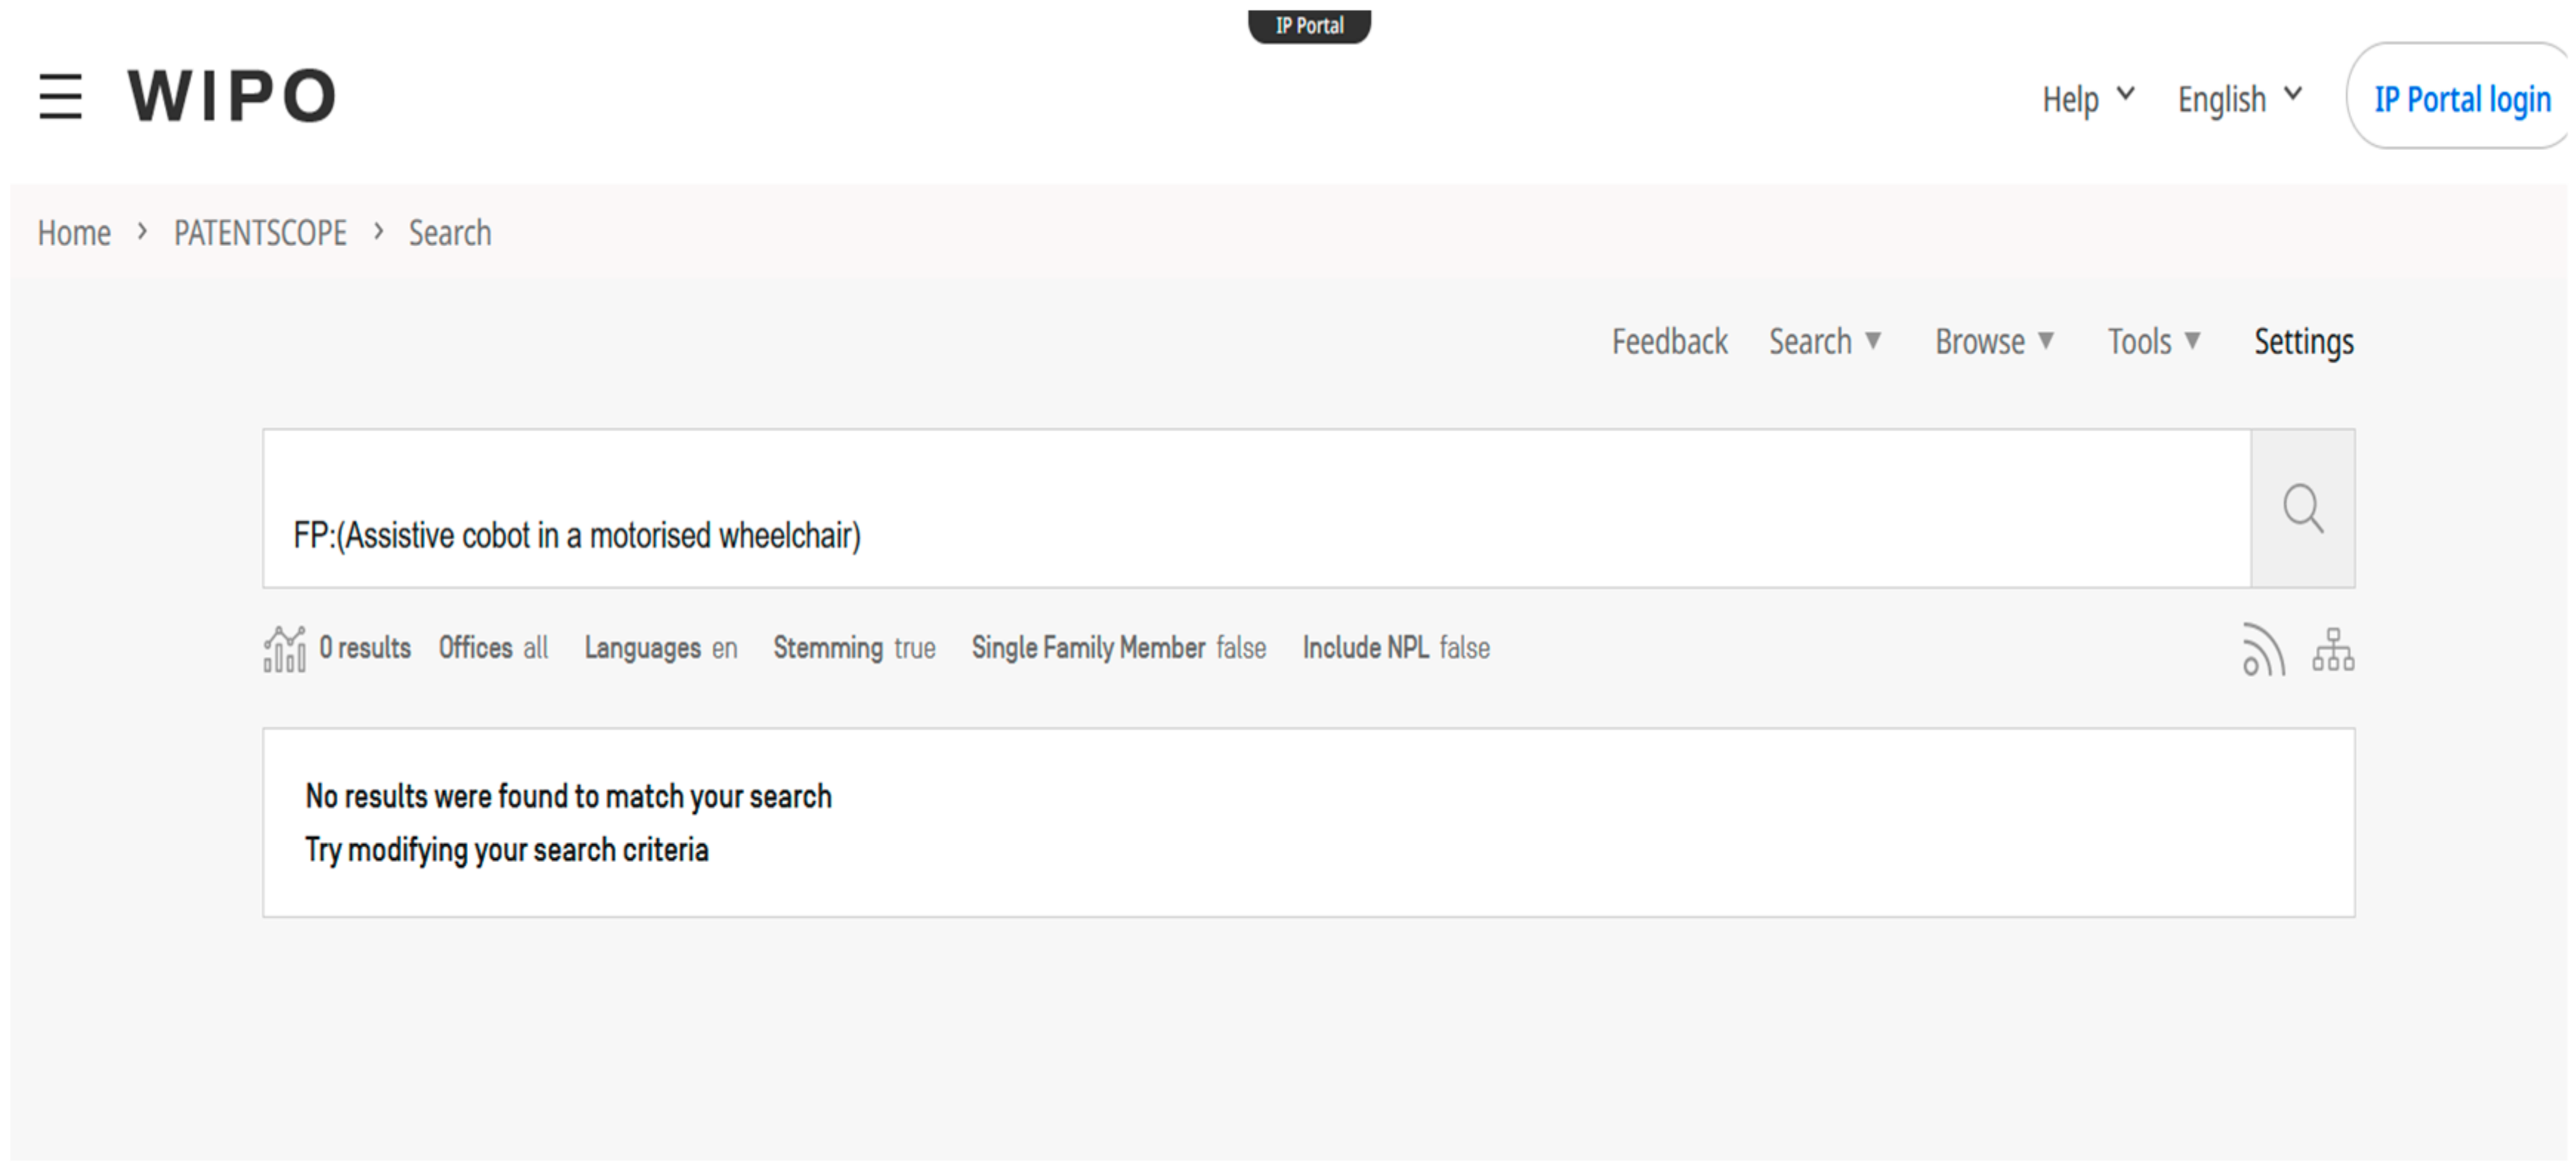The height and width of the screenshot is (1171, 2576).
Task: Open the hamburger navigation menu
Action: [60, 97]
